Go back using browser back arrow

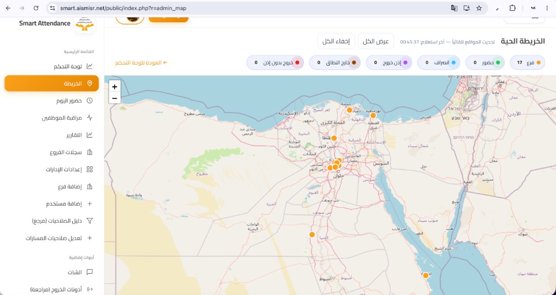tap(8, 8)
